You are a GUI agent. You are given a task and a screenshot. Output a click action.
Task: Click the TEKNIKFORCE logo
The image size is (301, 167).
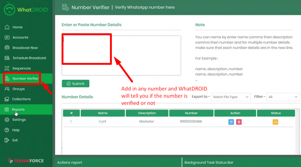click(x=26, y=161)
